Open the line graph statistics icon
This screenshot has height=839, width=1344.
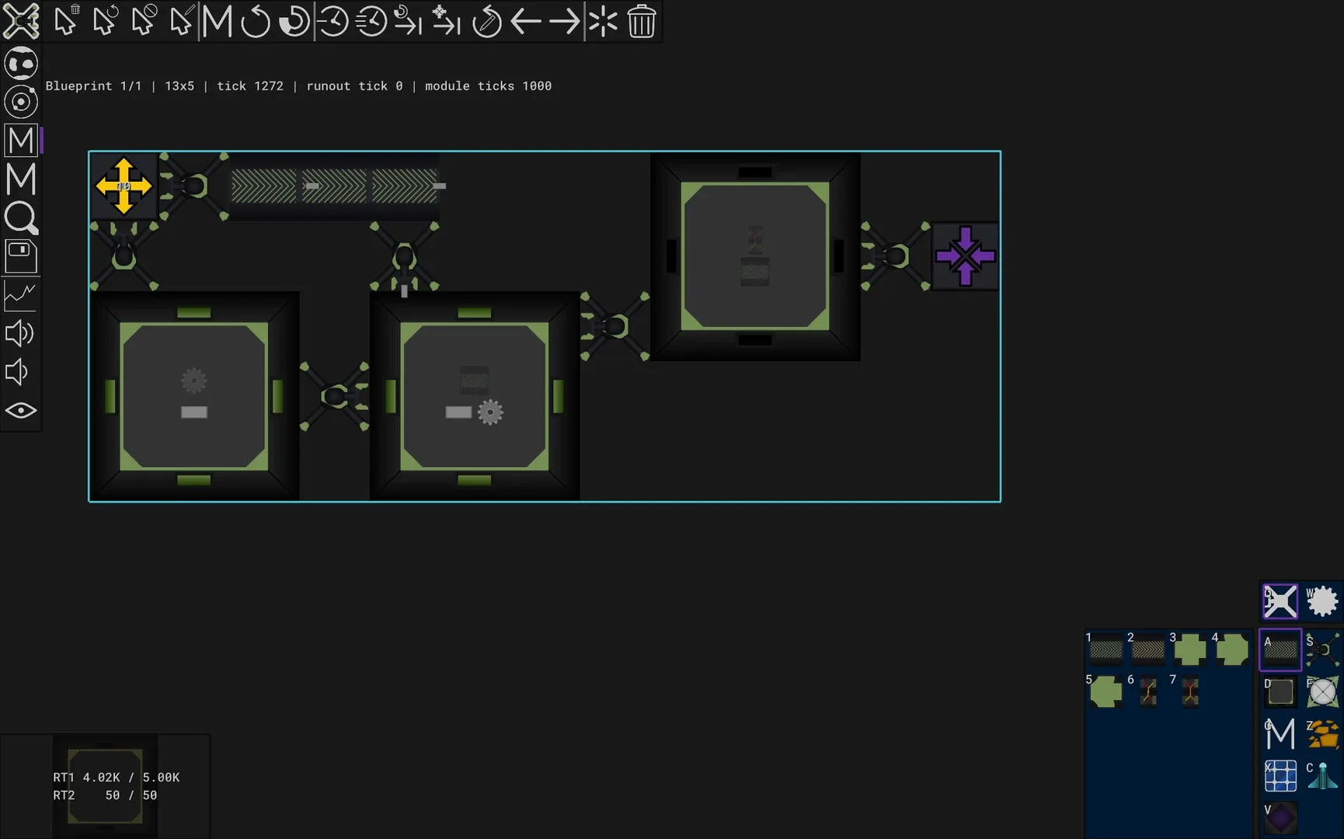(x=21, y=295)
